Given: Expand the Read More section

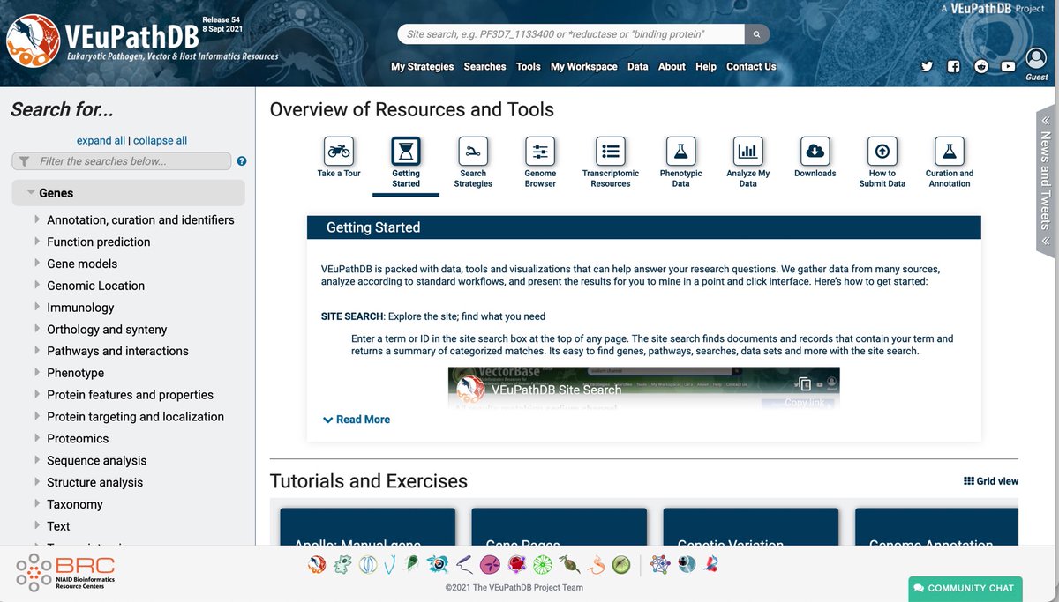Looking at the screenshot, I should coord(356,419).
